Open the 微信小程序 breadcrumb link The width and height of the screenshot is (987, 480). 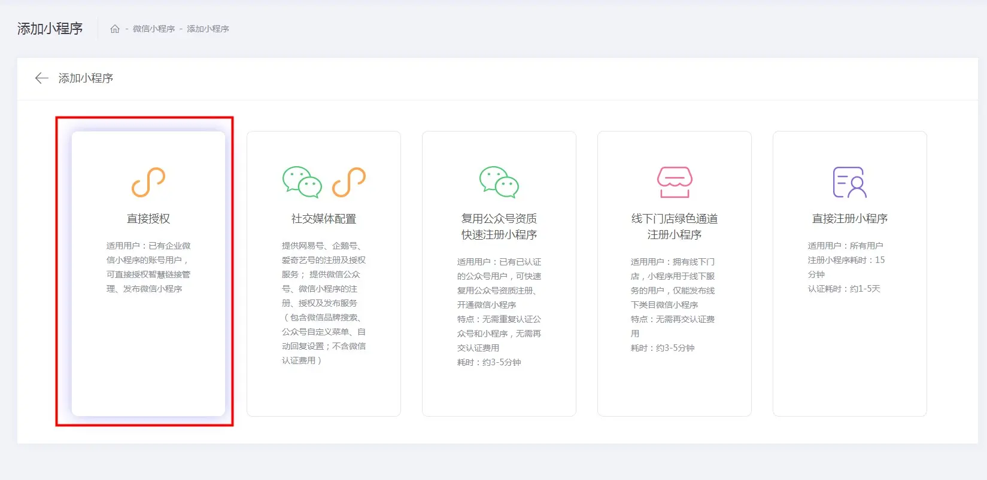(x=154, y=29)
